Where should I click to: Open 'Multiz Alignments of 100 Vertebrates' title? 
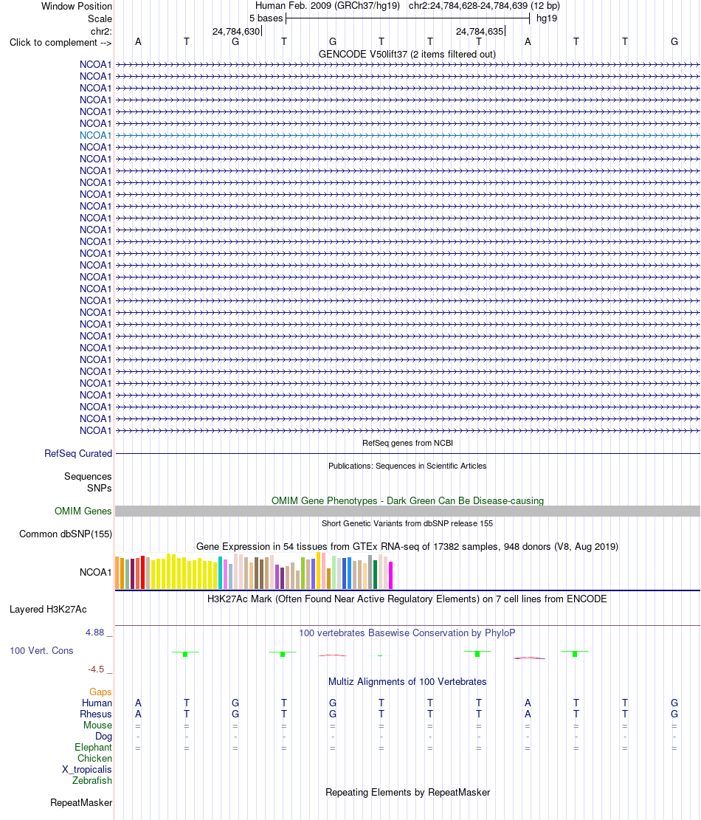(x=407, y=681)
